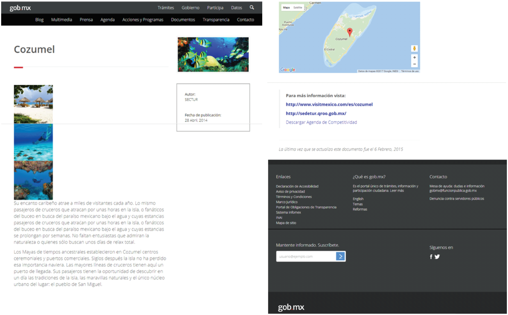508x315 pixels.
Task: Download the Agenda de Competitividad
Action: pos(321,122)
